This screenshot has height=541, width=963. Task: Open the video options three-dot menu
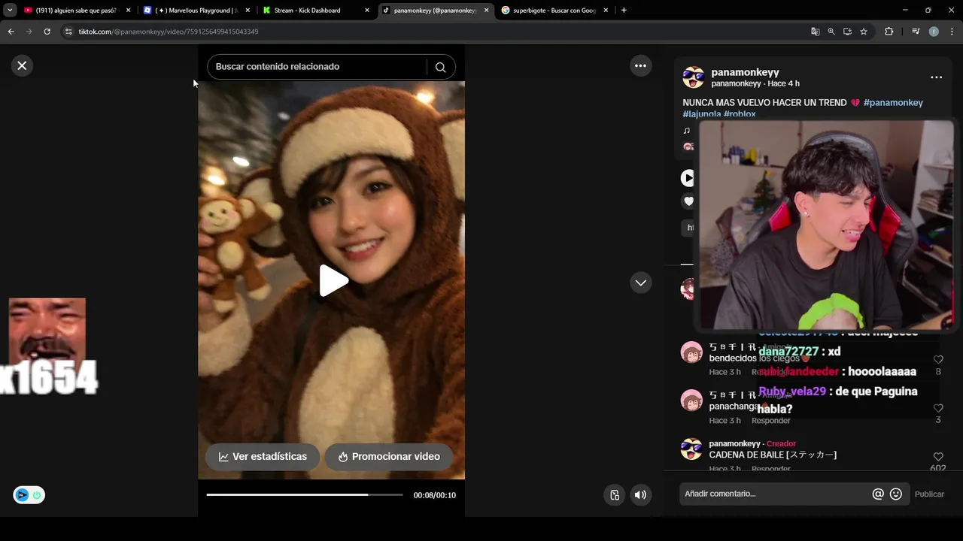[640, 65]
